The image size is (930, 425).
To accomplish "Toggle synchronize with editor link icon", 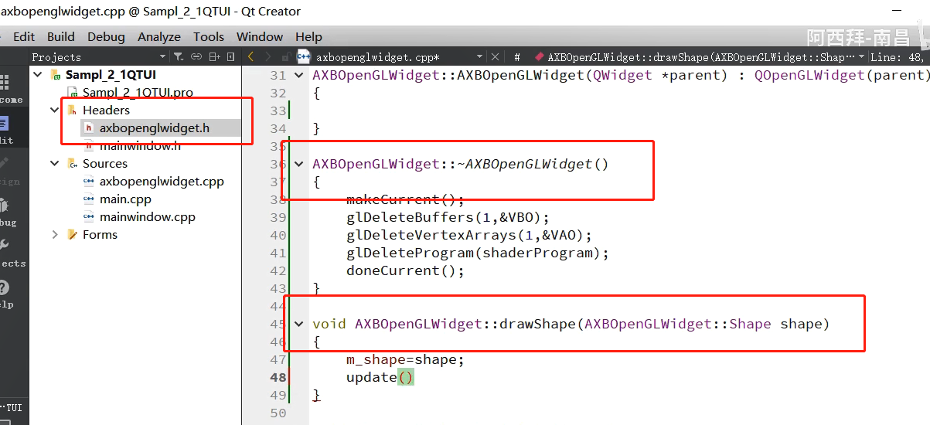I will (196, 56).
